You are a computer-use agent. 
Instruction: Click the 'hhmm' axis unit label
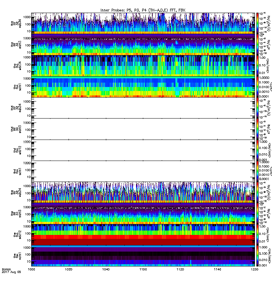click(6, 269)
